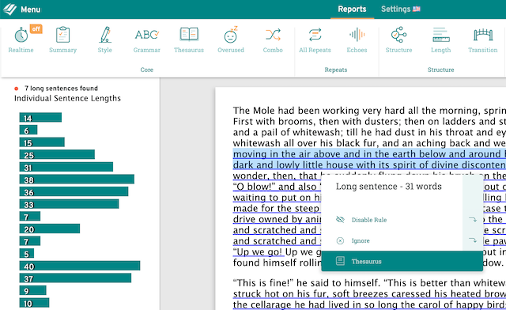Select the 33-word sentence bar

69,204
